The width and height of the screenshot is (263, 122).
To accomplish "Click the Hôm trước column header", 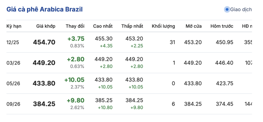I will [x=222, y=26].
